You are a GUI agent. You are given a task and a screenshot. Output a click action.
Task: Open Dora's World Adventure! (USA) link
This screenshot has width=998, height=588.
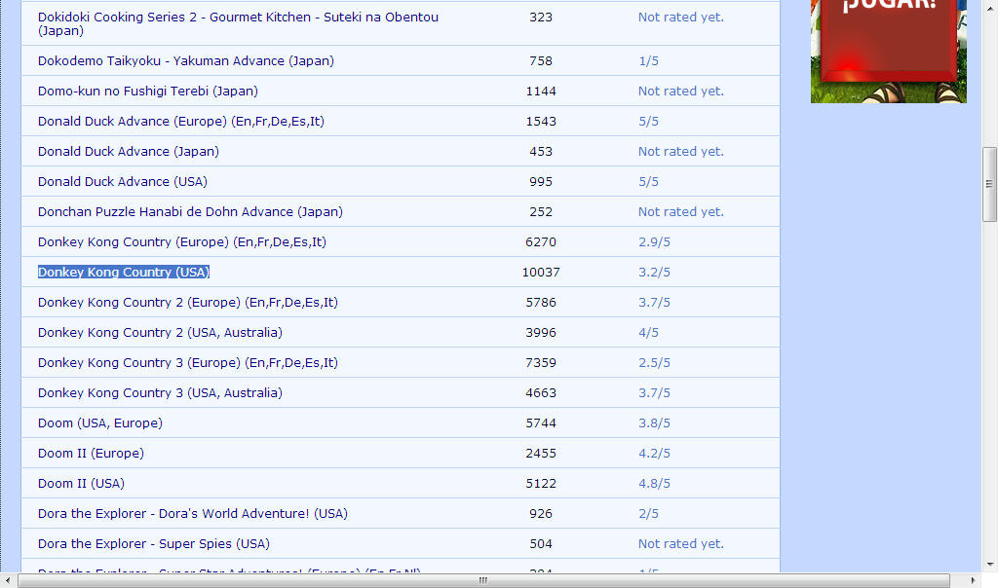click(192, 514)
